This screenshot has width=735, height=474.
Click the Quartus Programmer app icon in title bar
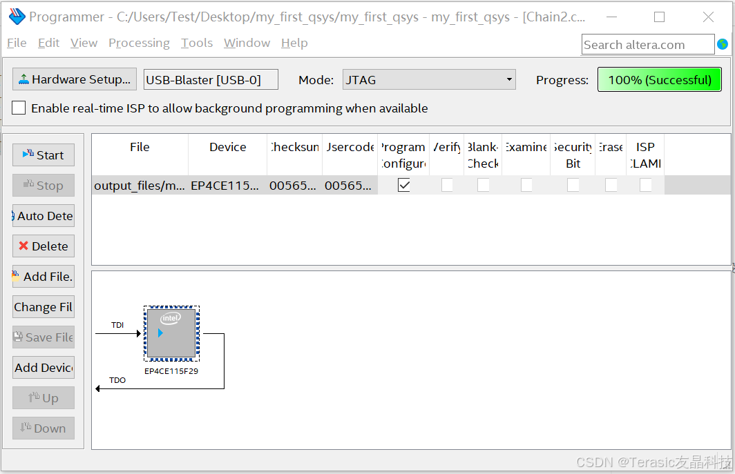click(17, 17)
